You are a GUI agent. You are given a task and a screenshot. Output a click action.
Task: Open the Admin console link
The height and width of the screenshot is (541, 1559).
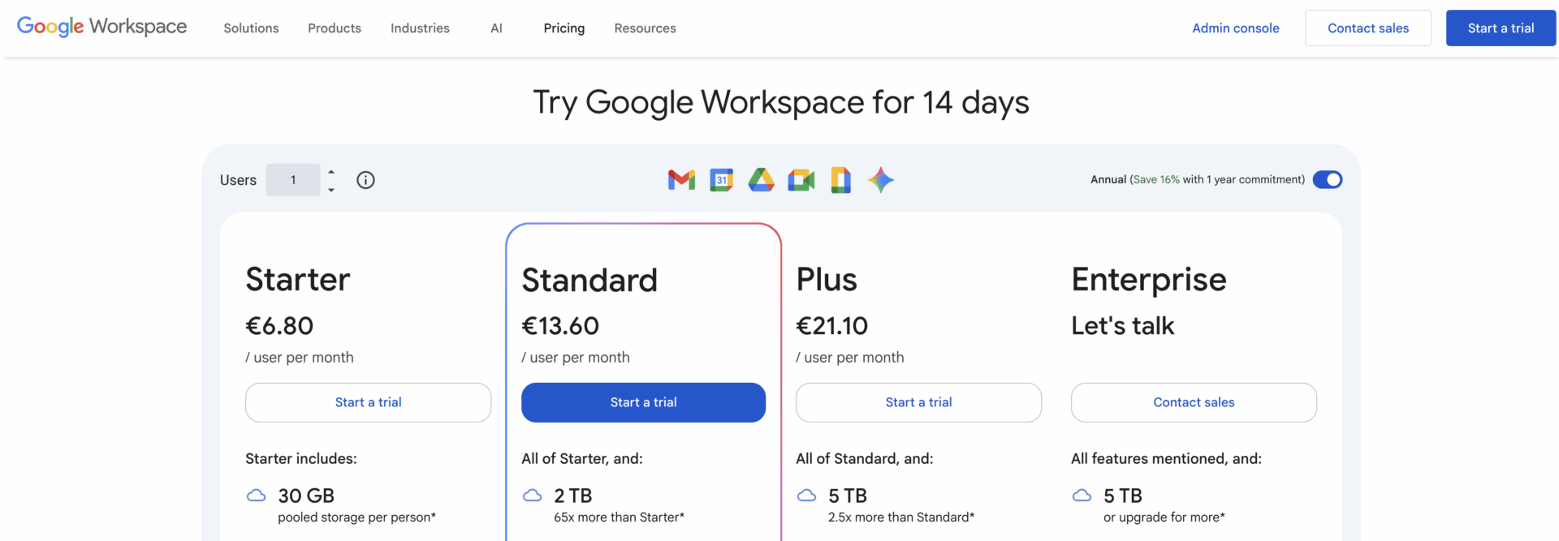pyautogui.click(x=1235, y=28)
